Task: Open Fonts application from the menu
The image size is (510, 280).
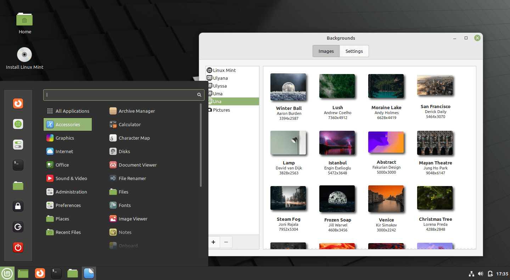Action: (x=120, y=205)
